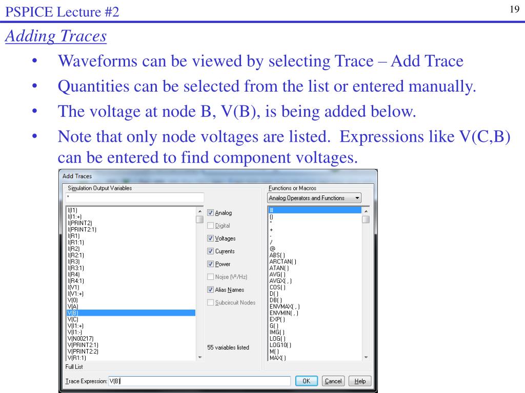
Task: Click the Simulation Output Variables filter field
Action: [135, 197]
